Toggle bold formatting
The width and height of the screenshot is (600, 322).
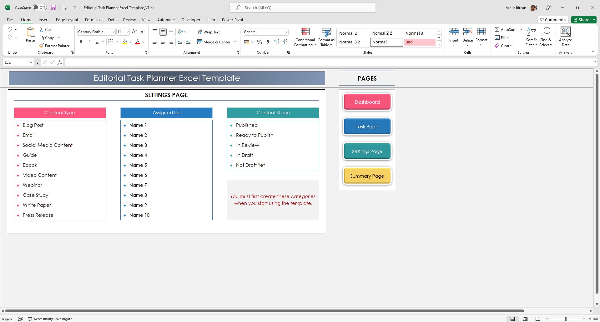81,42
